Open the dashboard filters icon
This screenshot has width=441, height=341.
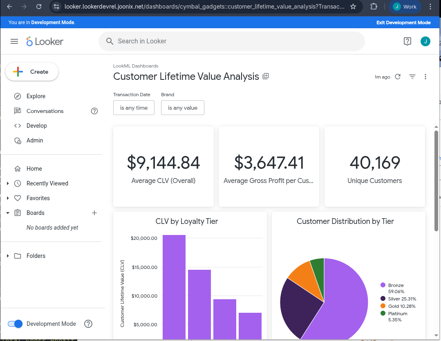(x=412, y=77)
